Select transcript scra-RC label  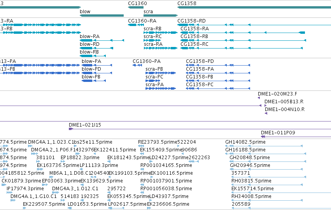click(152, 36)
